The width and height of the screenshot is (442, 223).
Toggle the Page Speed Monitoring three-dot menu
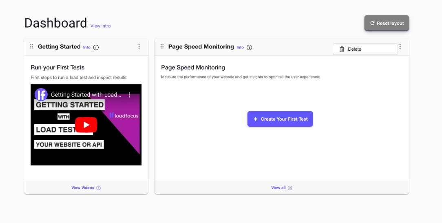click(400, 47)
